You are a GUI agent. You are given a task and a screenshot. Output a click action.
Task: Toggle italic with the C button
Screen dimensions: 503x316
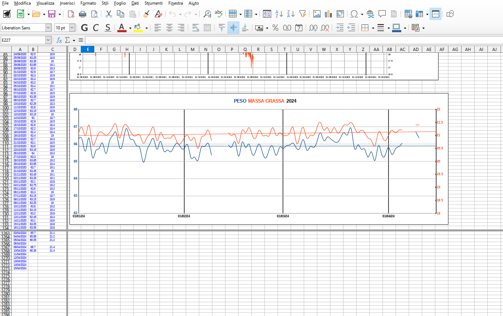click(x=96, y=28)
